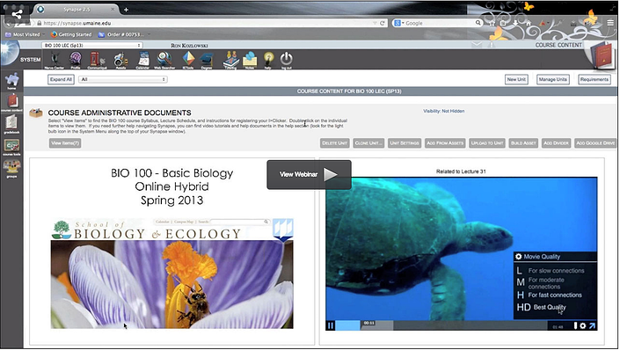Click the Upload to Unit button
The image size is (620, 350).
click(x=487, y=143)
